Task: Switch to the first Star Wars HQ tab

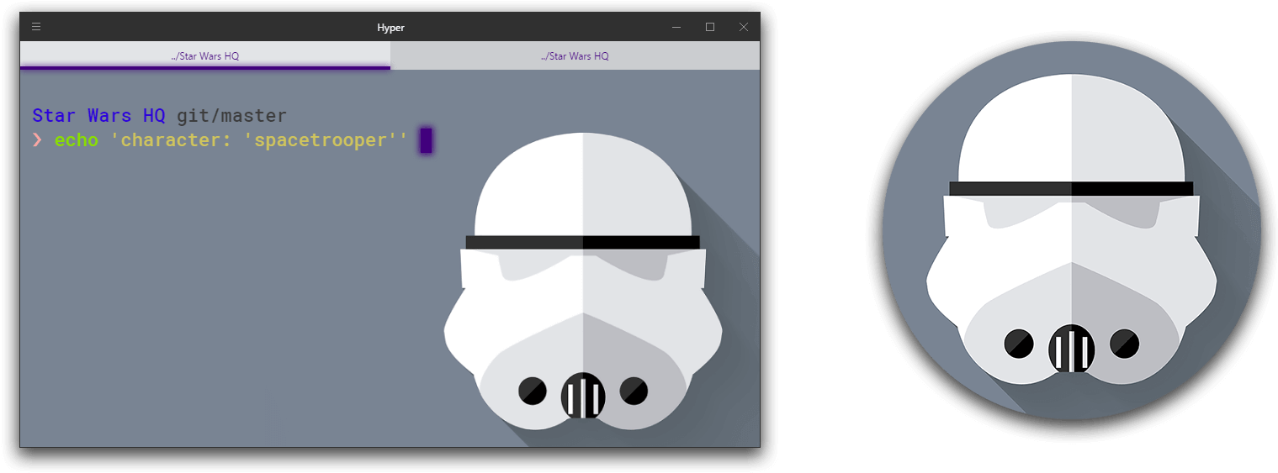Action: [205, 55]
